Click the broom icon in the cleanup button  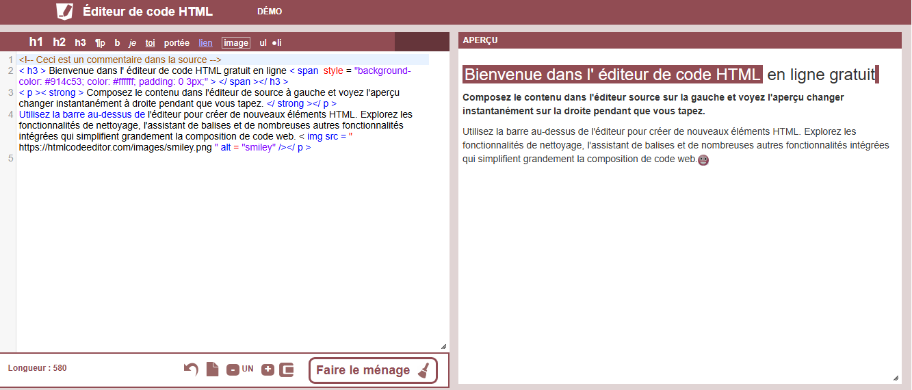pyautogui.click(x=424, y=370)
